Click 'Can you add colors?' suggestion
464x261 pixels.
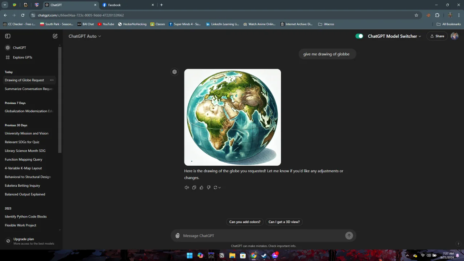click(245, 222)
